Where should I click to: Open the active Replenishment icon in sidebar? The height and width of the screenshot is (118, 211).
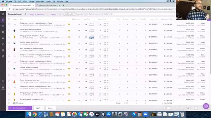pos(3,20)
